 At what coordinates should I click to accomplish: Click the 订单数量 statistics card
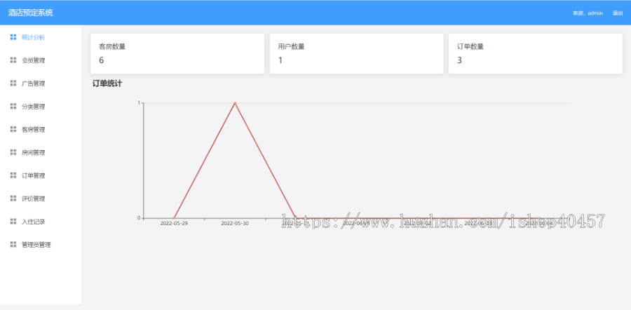[x=536, y=53]
